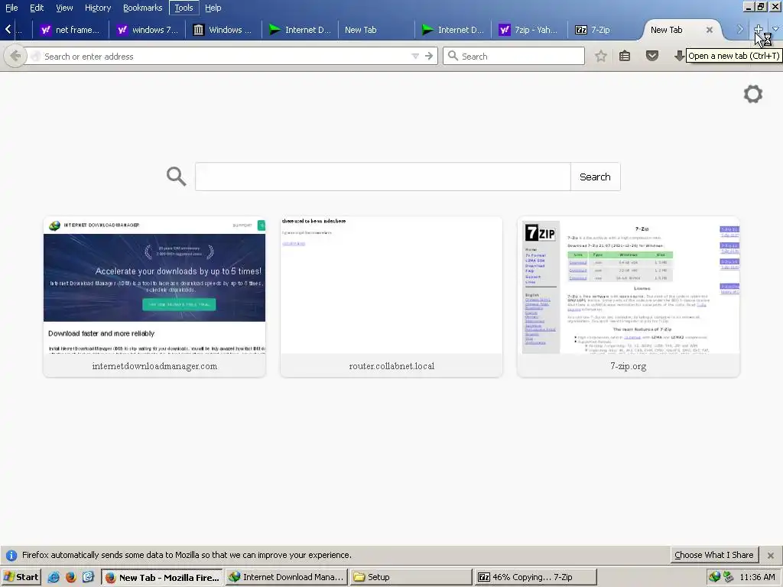Click the toolbar search magnifier icon
The width and height of the screenshot is (783, 587).
[x=453, y=56]
